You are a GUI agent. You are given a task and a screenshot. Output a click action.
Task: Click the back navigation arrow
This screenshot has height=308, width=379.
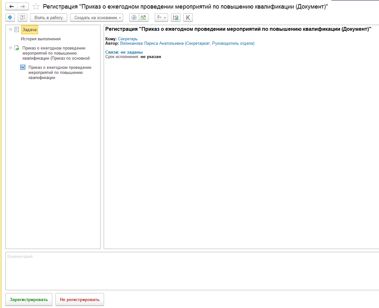click(x=11, y=6)
